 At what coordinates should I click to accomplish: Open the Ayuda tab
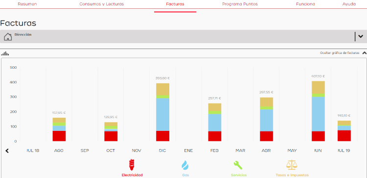pos(349,4)
